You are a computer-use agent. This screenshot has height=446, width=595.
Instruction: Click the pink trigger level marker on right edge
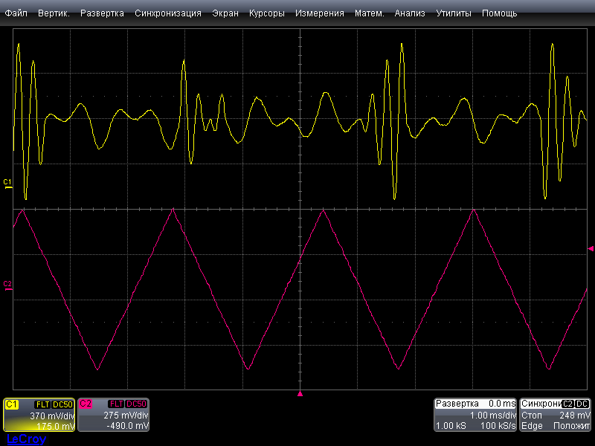pyautogui.click(x=591, y=248)
